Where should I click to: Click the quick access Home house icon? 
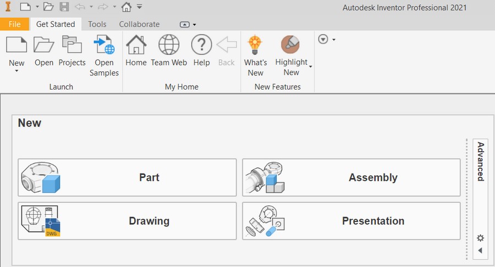tap(127, 7)
